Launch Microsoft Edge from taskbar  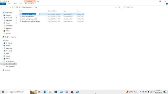[45, 92]
